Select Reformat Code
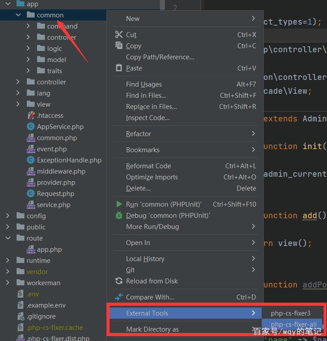 pyautogui.click(x=185, y=166)
